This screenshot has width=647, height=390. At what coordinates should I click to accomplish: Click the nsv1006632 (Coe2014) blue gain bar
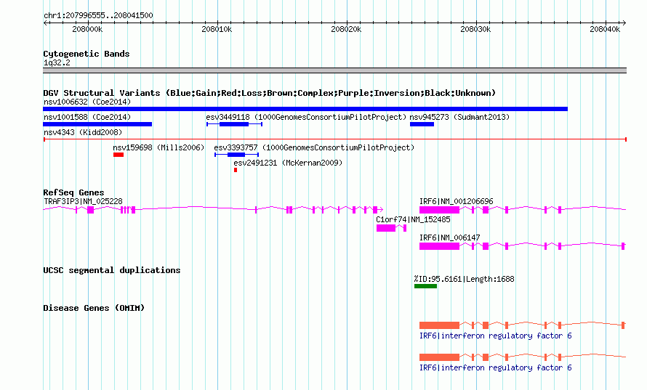click(305, 109)
